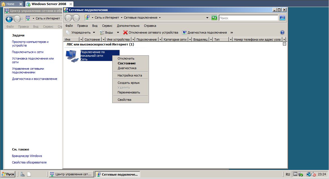
Task: Open the Имя устройства column dropdown
Action: coord(133,40)
